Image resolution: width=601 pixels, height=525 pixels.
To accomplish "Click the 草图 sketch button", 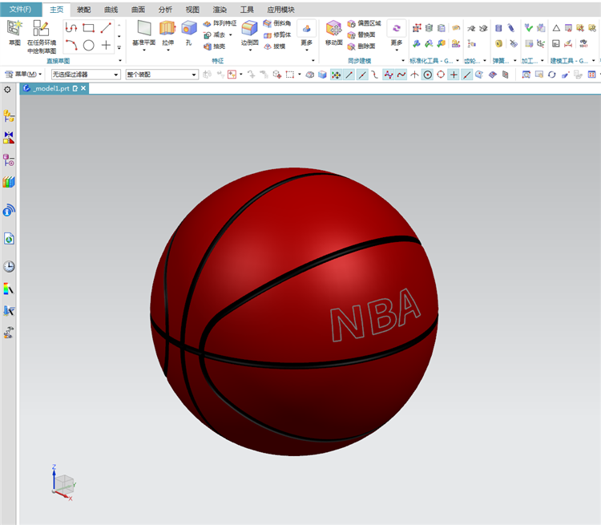I will pyautogui.click(x=15, y=33).
